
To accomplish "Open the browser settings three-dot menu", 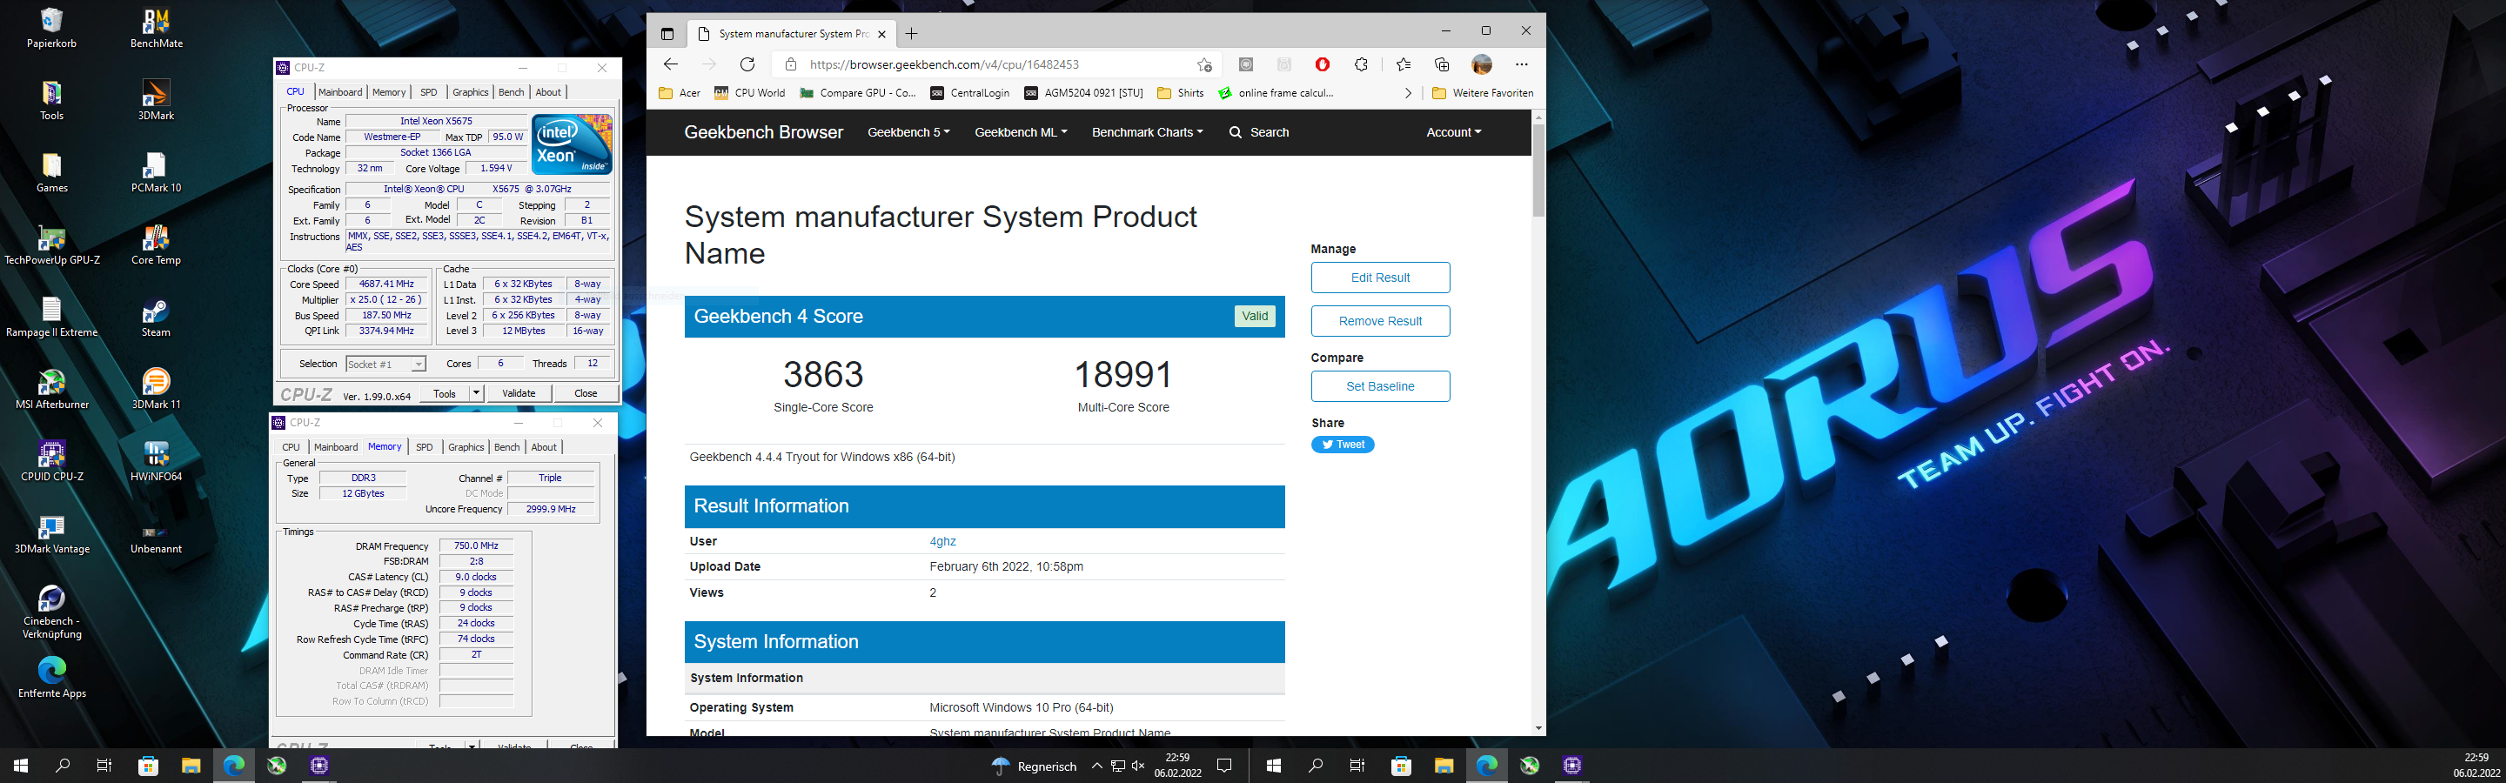I will pyautogui.click(x=1522, y=64).
